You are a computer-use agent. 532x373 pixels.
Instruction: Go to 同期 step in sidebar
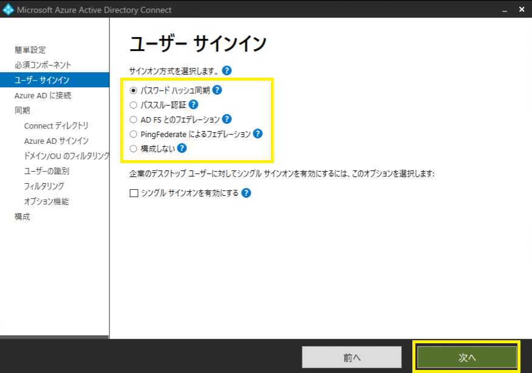(22, 110)
